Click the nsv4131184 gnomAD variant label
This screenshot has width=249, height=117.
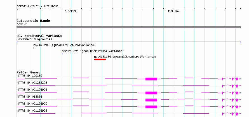[125, 57]
